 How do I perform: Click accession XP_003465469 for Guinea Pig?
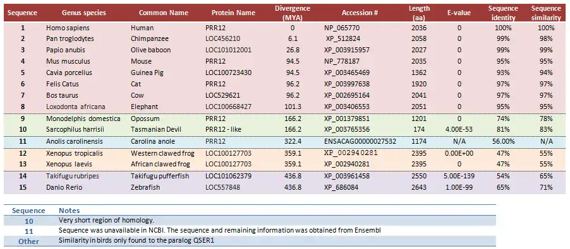pyautogui.click(x=347, y=72)
